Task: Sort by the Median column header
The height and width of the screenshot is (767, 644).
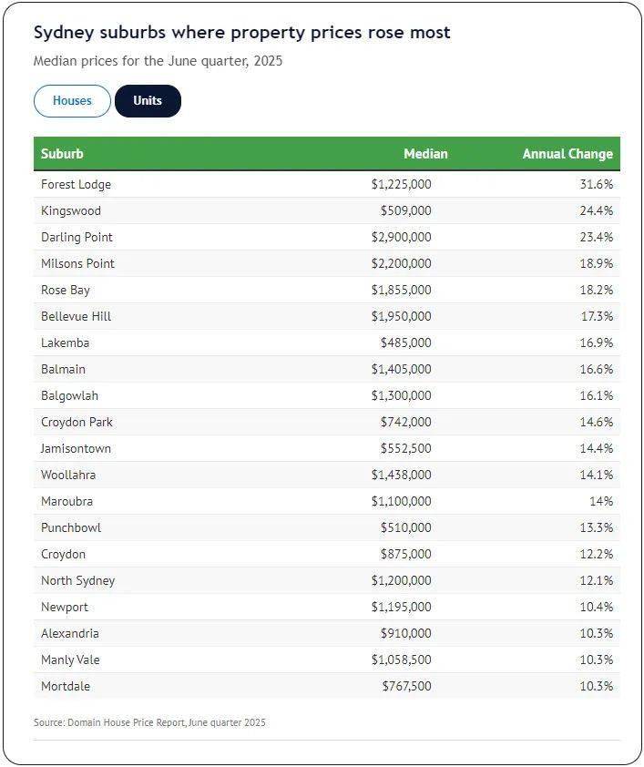Action: tap(425, 154)
